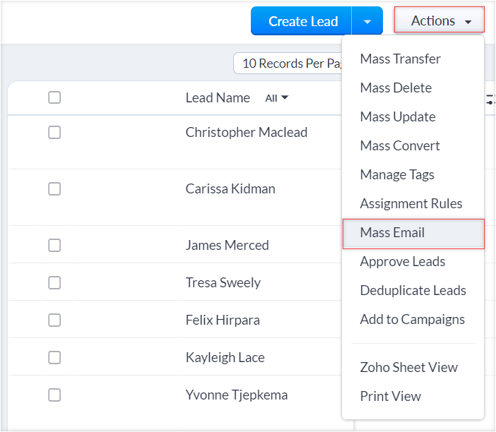Open the Actions dropdown menu
Viewport: 496px width, 432px height.
pos(439,21)
